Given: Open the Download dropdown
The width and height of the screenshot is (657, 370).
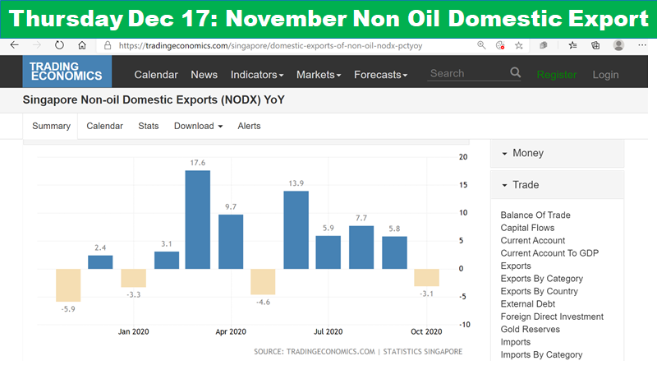Looking at the screenshot, I should (x=198, y=126).
